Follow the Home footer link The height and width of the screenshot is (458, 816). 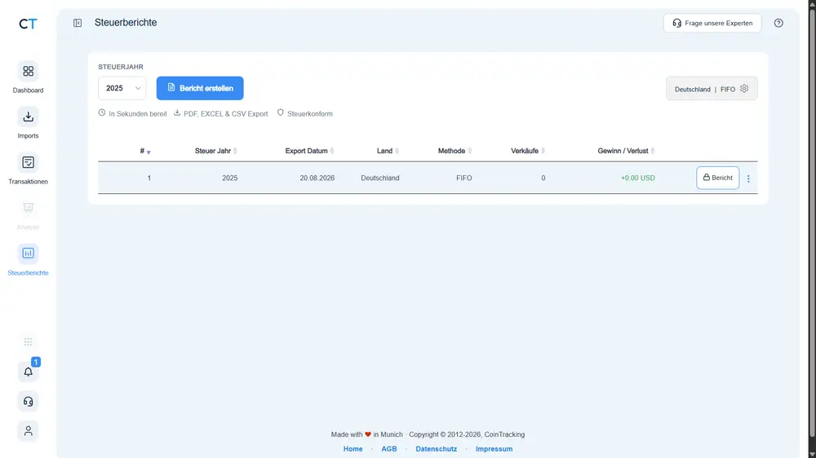tap(353, 449)
